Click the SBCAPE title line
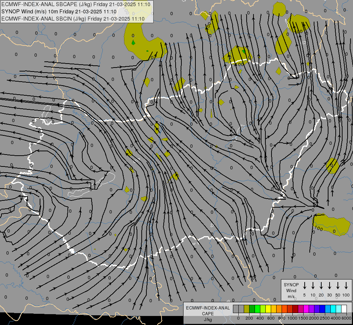The image size is (353, 325). pyautogui.click(x=76, y=4)
